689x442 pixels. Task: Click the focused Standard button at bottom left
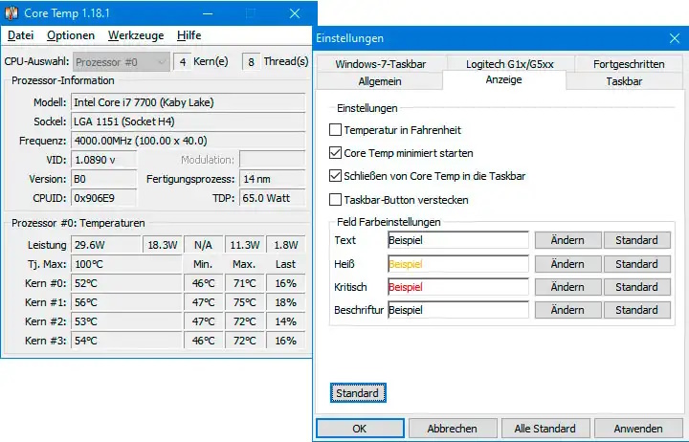[358, 393]
